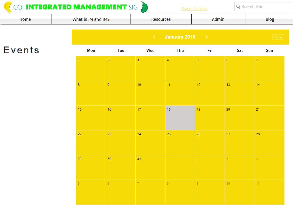Open the Home menu item
Image resolution: width=293 pixels, height=210 pixels.
pos(25,19)
